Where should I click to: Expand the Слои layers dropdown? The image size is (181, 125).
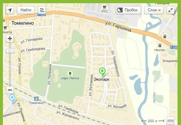(154, 10)
